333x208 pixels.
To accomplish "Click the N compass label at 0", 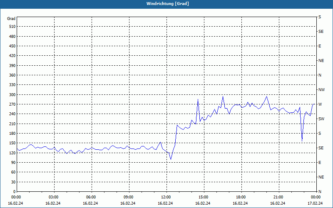I will pos(320,192).
